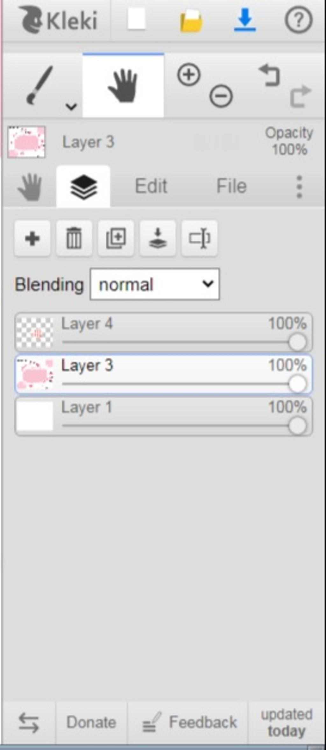Add a new layer with plus button

coord(32,238)
